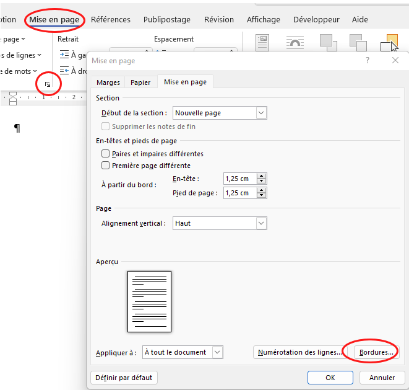Open the Page Setup dialog launcher icon
This screenshot has height=390, width=409.
coord(48,84)
